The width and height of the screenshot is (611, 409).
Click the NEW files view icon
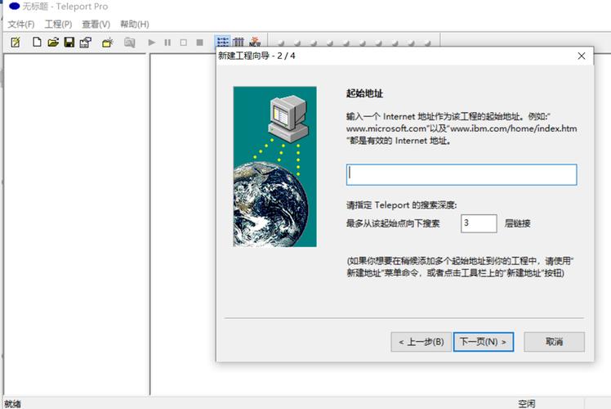(x=255, y=42)
